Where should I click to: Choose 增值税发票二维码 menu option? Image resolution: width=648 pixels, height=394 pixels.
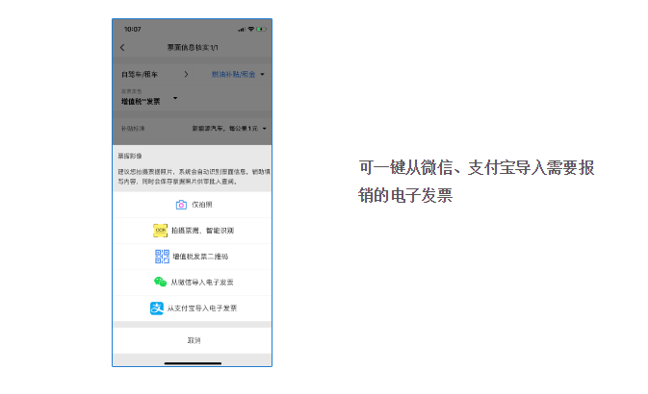tap(200, 257)
